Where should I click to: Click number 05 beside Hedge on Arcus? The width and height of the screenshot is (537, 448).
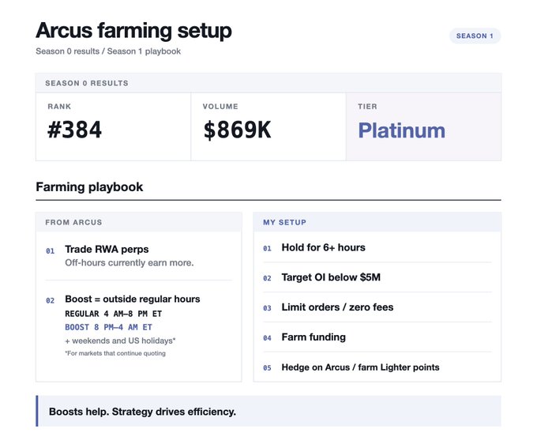coord(267,368)
